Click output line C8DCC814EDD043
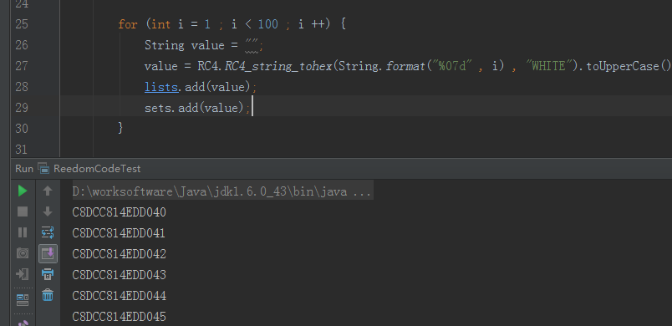This screenshot has height=326, width=672. (120, 275)
